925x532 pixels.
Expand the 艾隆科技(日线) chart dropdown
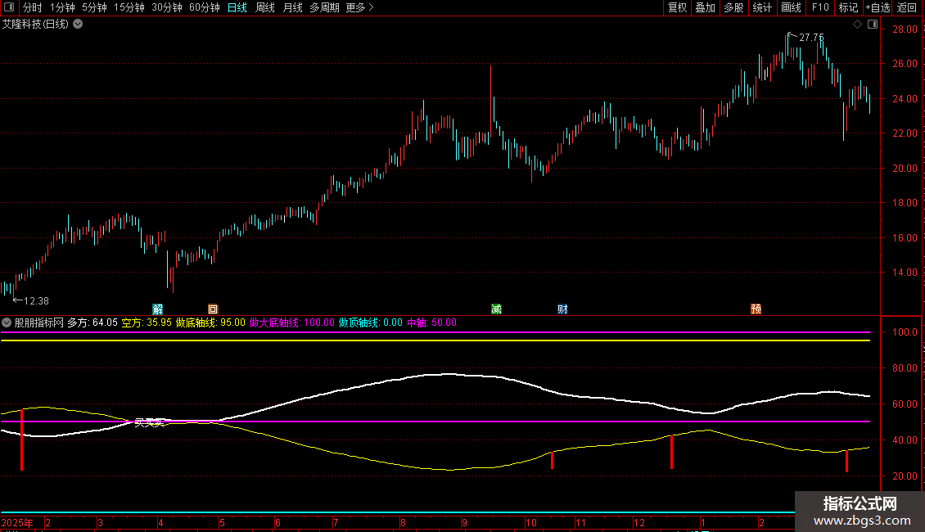point(78,25)
